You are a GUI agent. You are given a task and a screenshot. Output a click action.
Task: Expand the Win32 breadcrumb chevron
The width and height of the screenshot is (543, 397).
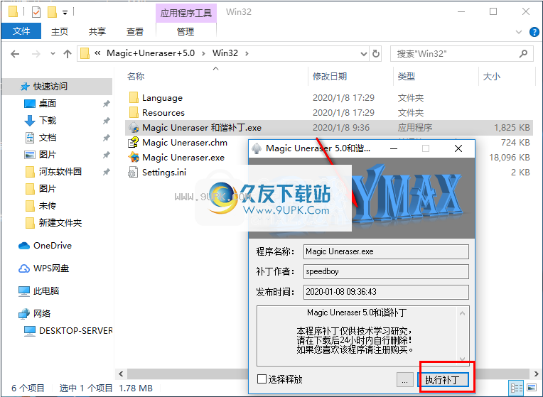click(x=247, y=53)
